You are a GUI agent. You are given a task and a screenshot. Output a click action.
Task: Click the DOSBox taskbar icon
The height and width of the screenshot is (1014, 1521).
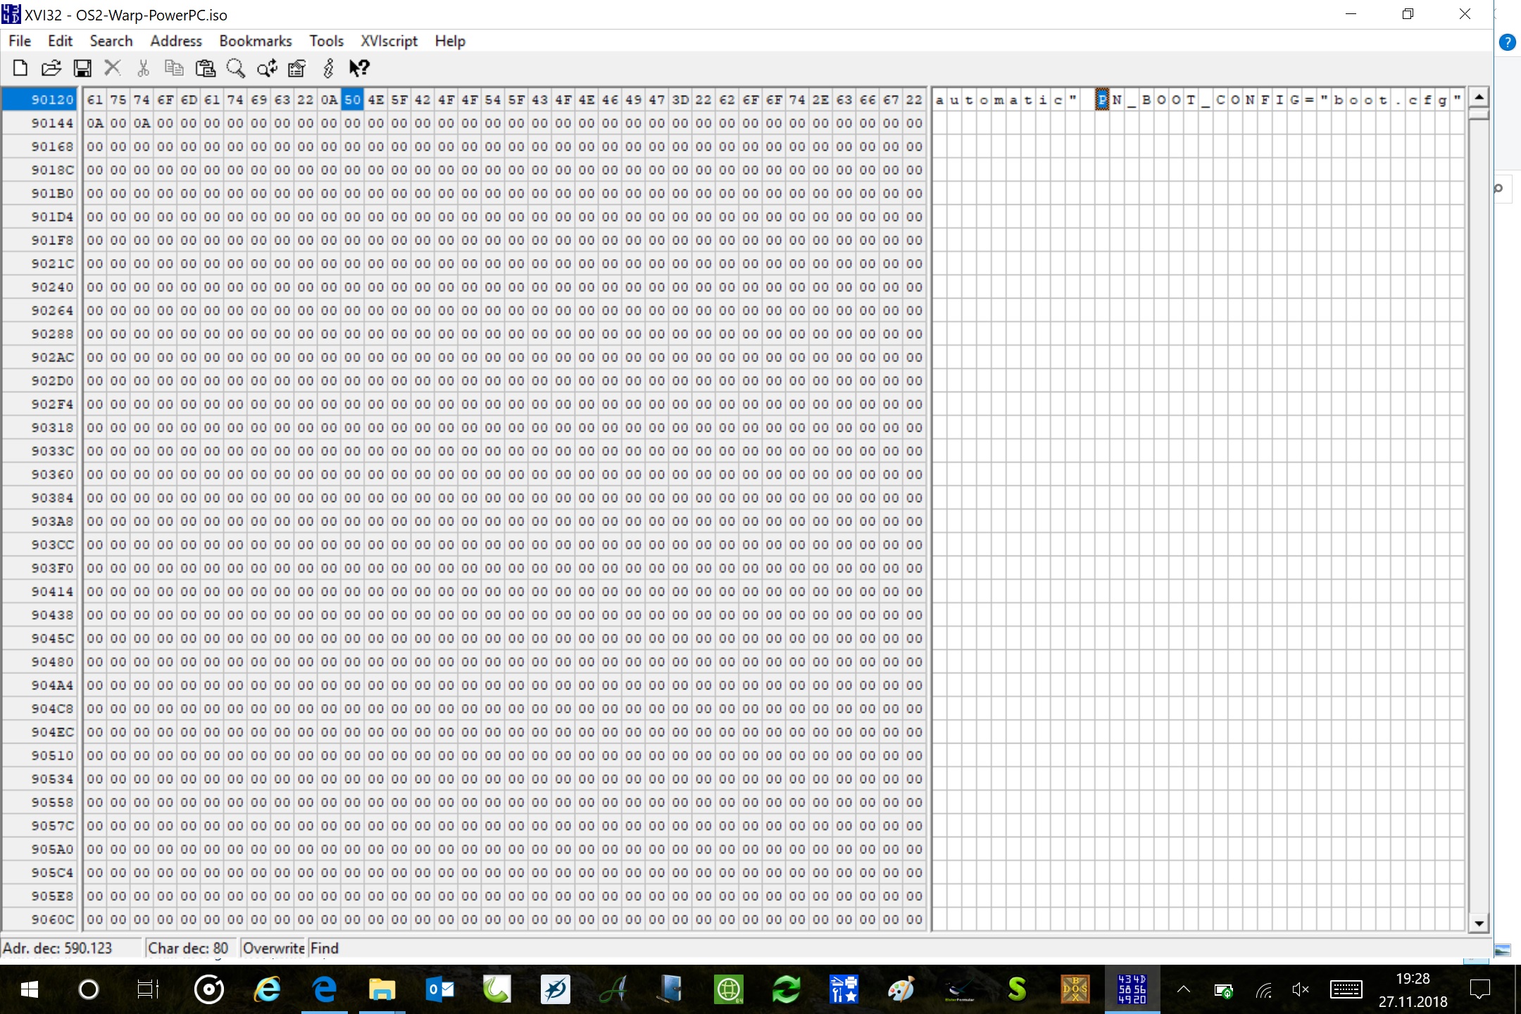tap(1075, 989)
